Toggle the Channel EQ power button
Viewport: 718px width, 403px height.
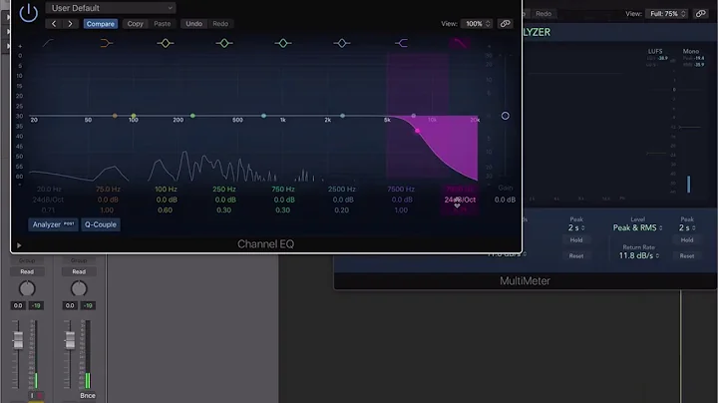point(28,12)
